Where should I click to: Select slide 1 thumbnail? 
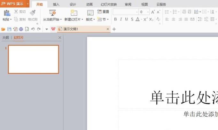coord(34,59)
